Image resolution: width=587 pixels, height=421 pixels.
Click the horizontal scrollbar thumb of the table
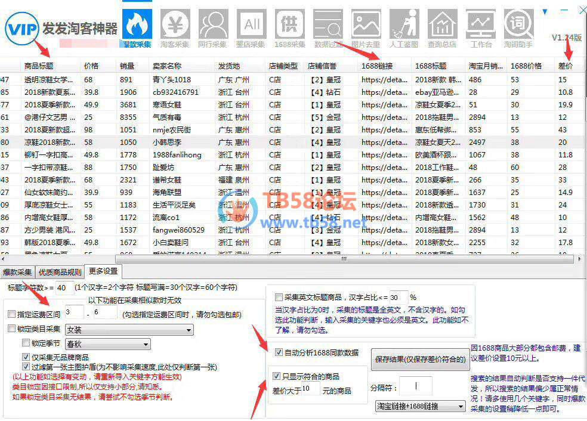point(344,259)
